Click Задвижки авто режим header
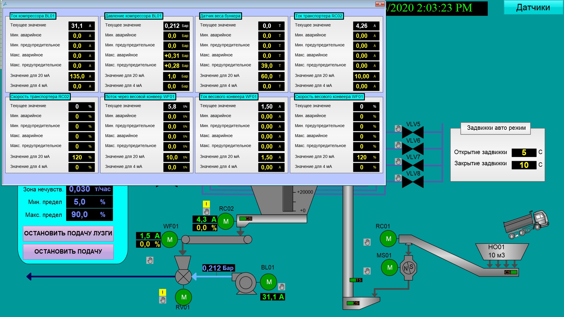564x317 pixels. point(496,128)
